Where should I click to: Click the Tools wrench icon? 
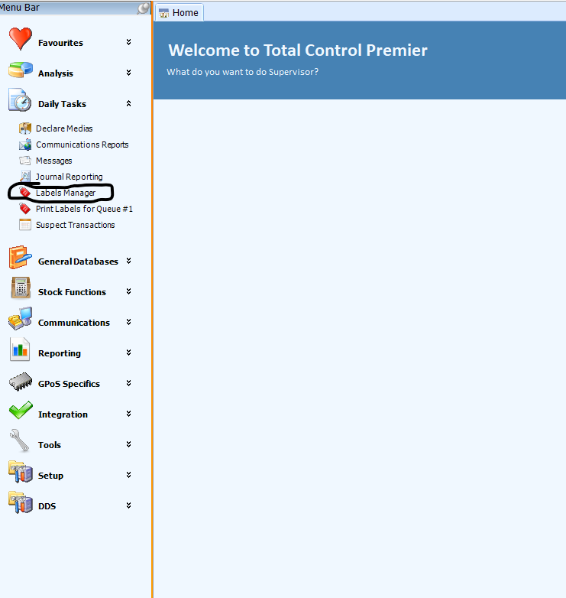(x=19, y=441)
